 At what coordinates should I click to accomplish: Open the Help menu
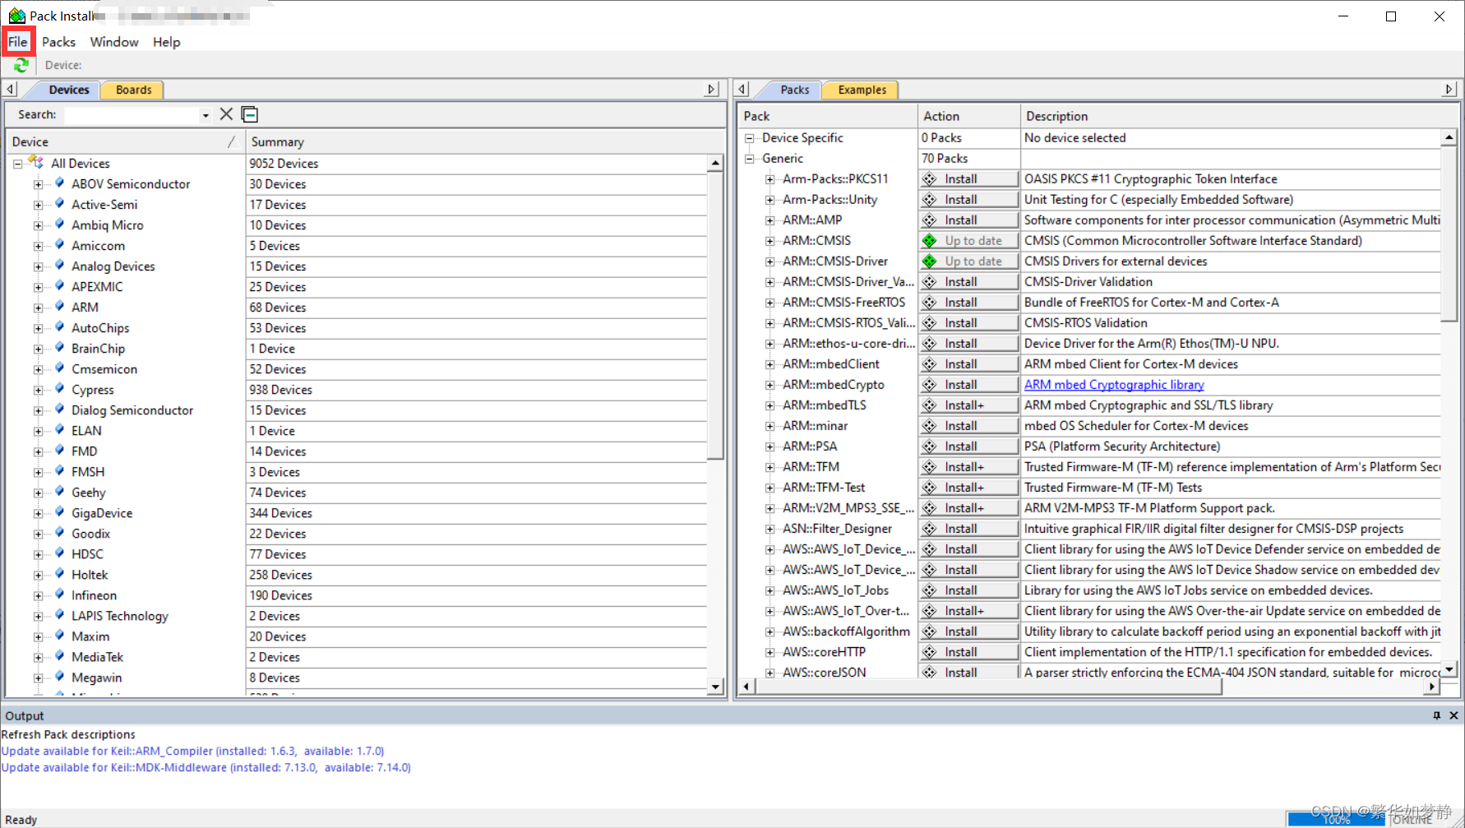(x=166, y=42)
